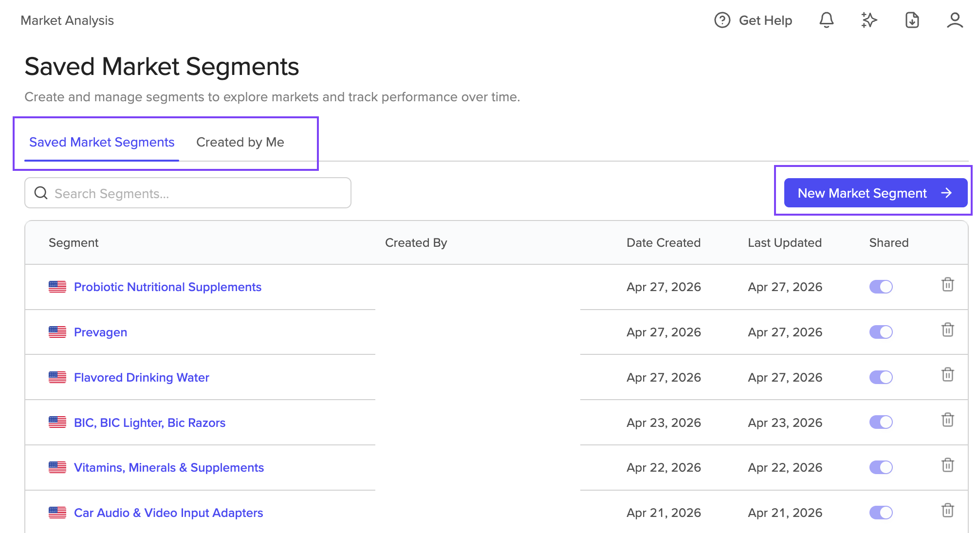978x533 pixels.
Task: Click the sparkle AI assistant icon
Action: point(869,20)
